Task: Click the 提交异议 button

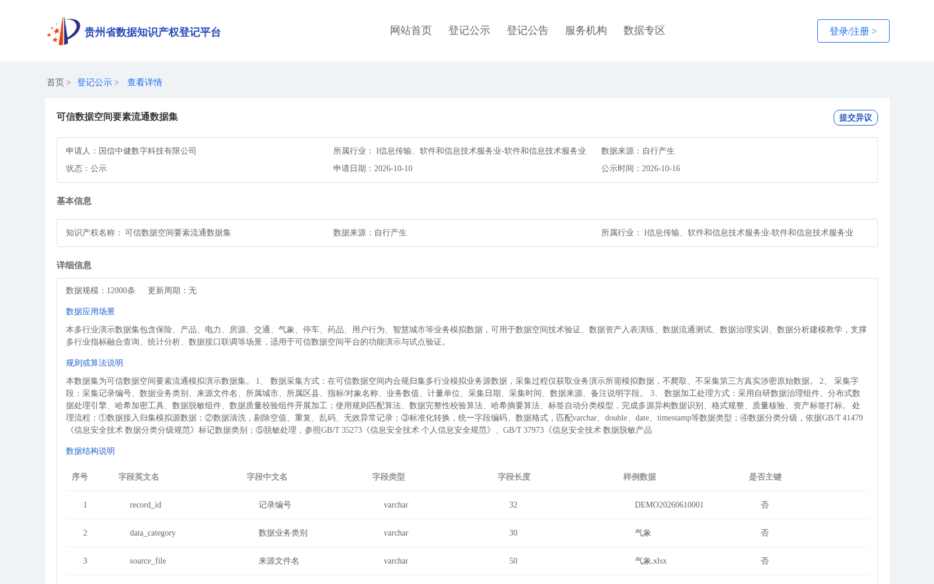Action: [x=856, y=117]
